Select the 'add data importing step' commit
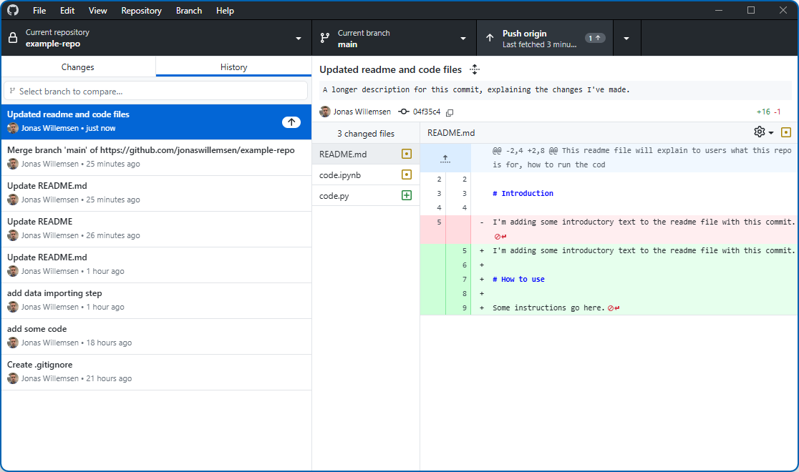 [156, 300]
